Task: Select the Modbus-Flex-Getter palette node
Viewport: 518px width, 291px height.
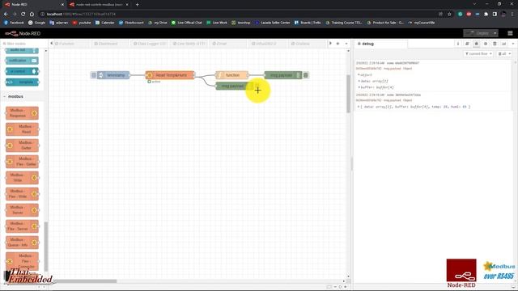Action: click(x=22, y=162)
